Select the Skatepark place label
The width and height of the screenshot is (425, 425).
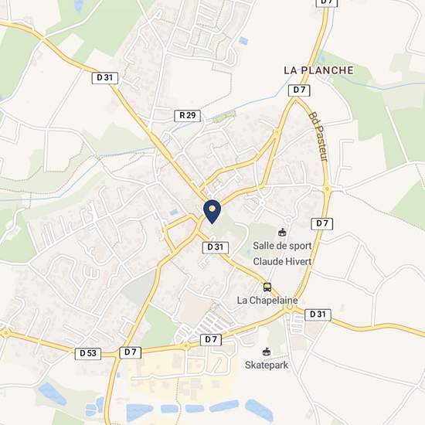267,365
